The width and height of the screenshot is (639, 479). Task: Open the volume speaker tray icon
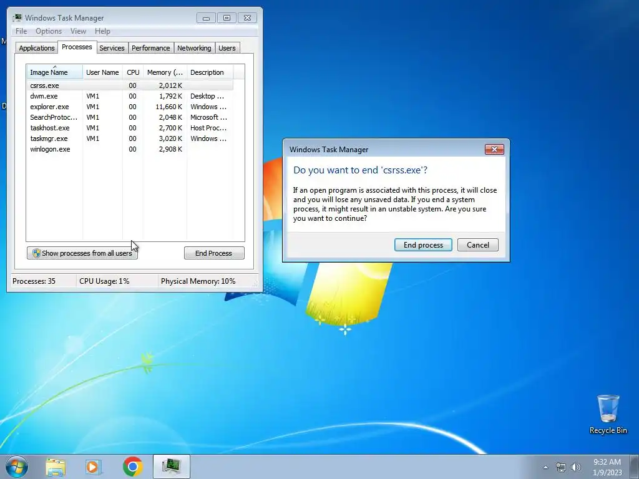pyautogui.click(x=575, y=467)
